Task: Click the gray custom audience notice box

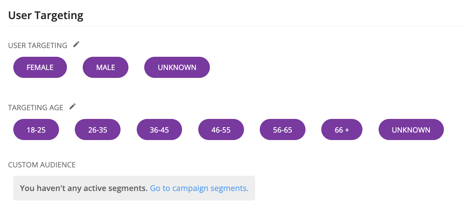Action: 134,188
